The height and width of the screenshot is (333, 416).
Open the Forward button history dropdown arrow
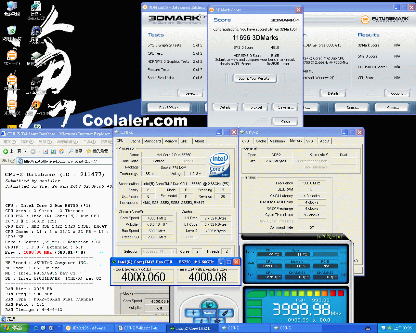(39, 151)
